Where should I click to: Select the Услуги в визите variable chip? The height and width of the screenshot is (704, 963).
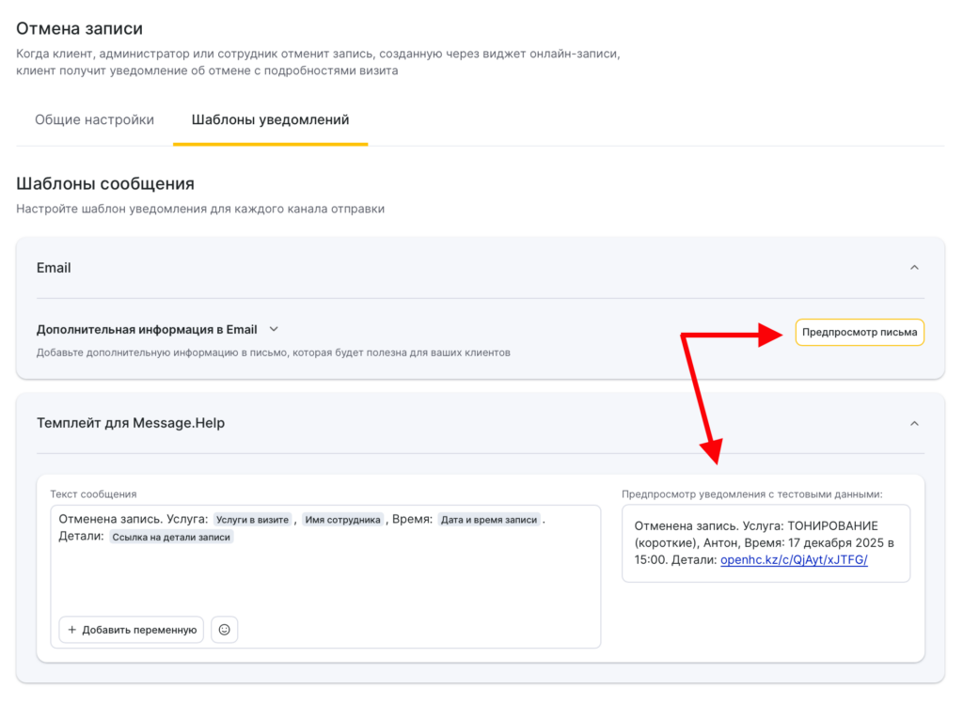[x=253, y=520]
